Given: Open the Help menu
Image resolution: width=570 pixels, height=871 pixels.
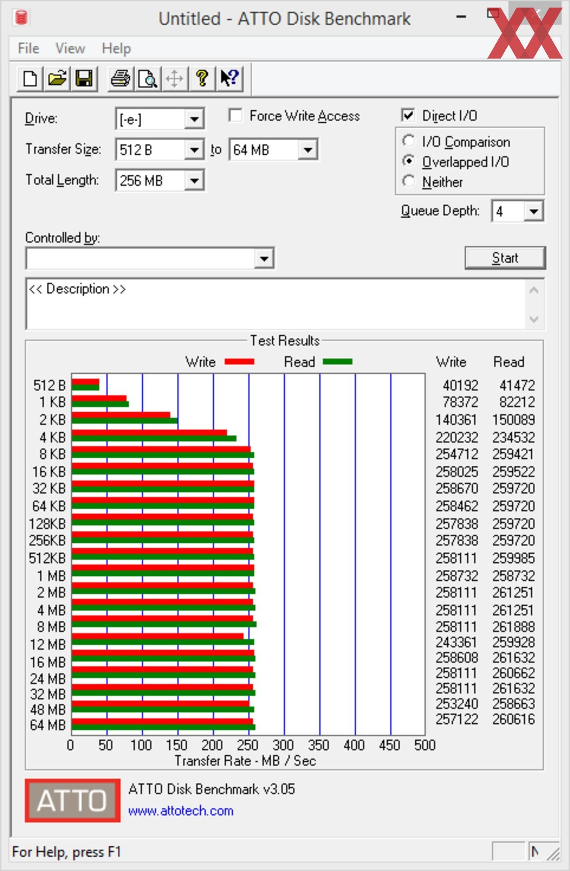Looking at the screenshot, I should pos(116,48).
